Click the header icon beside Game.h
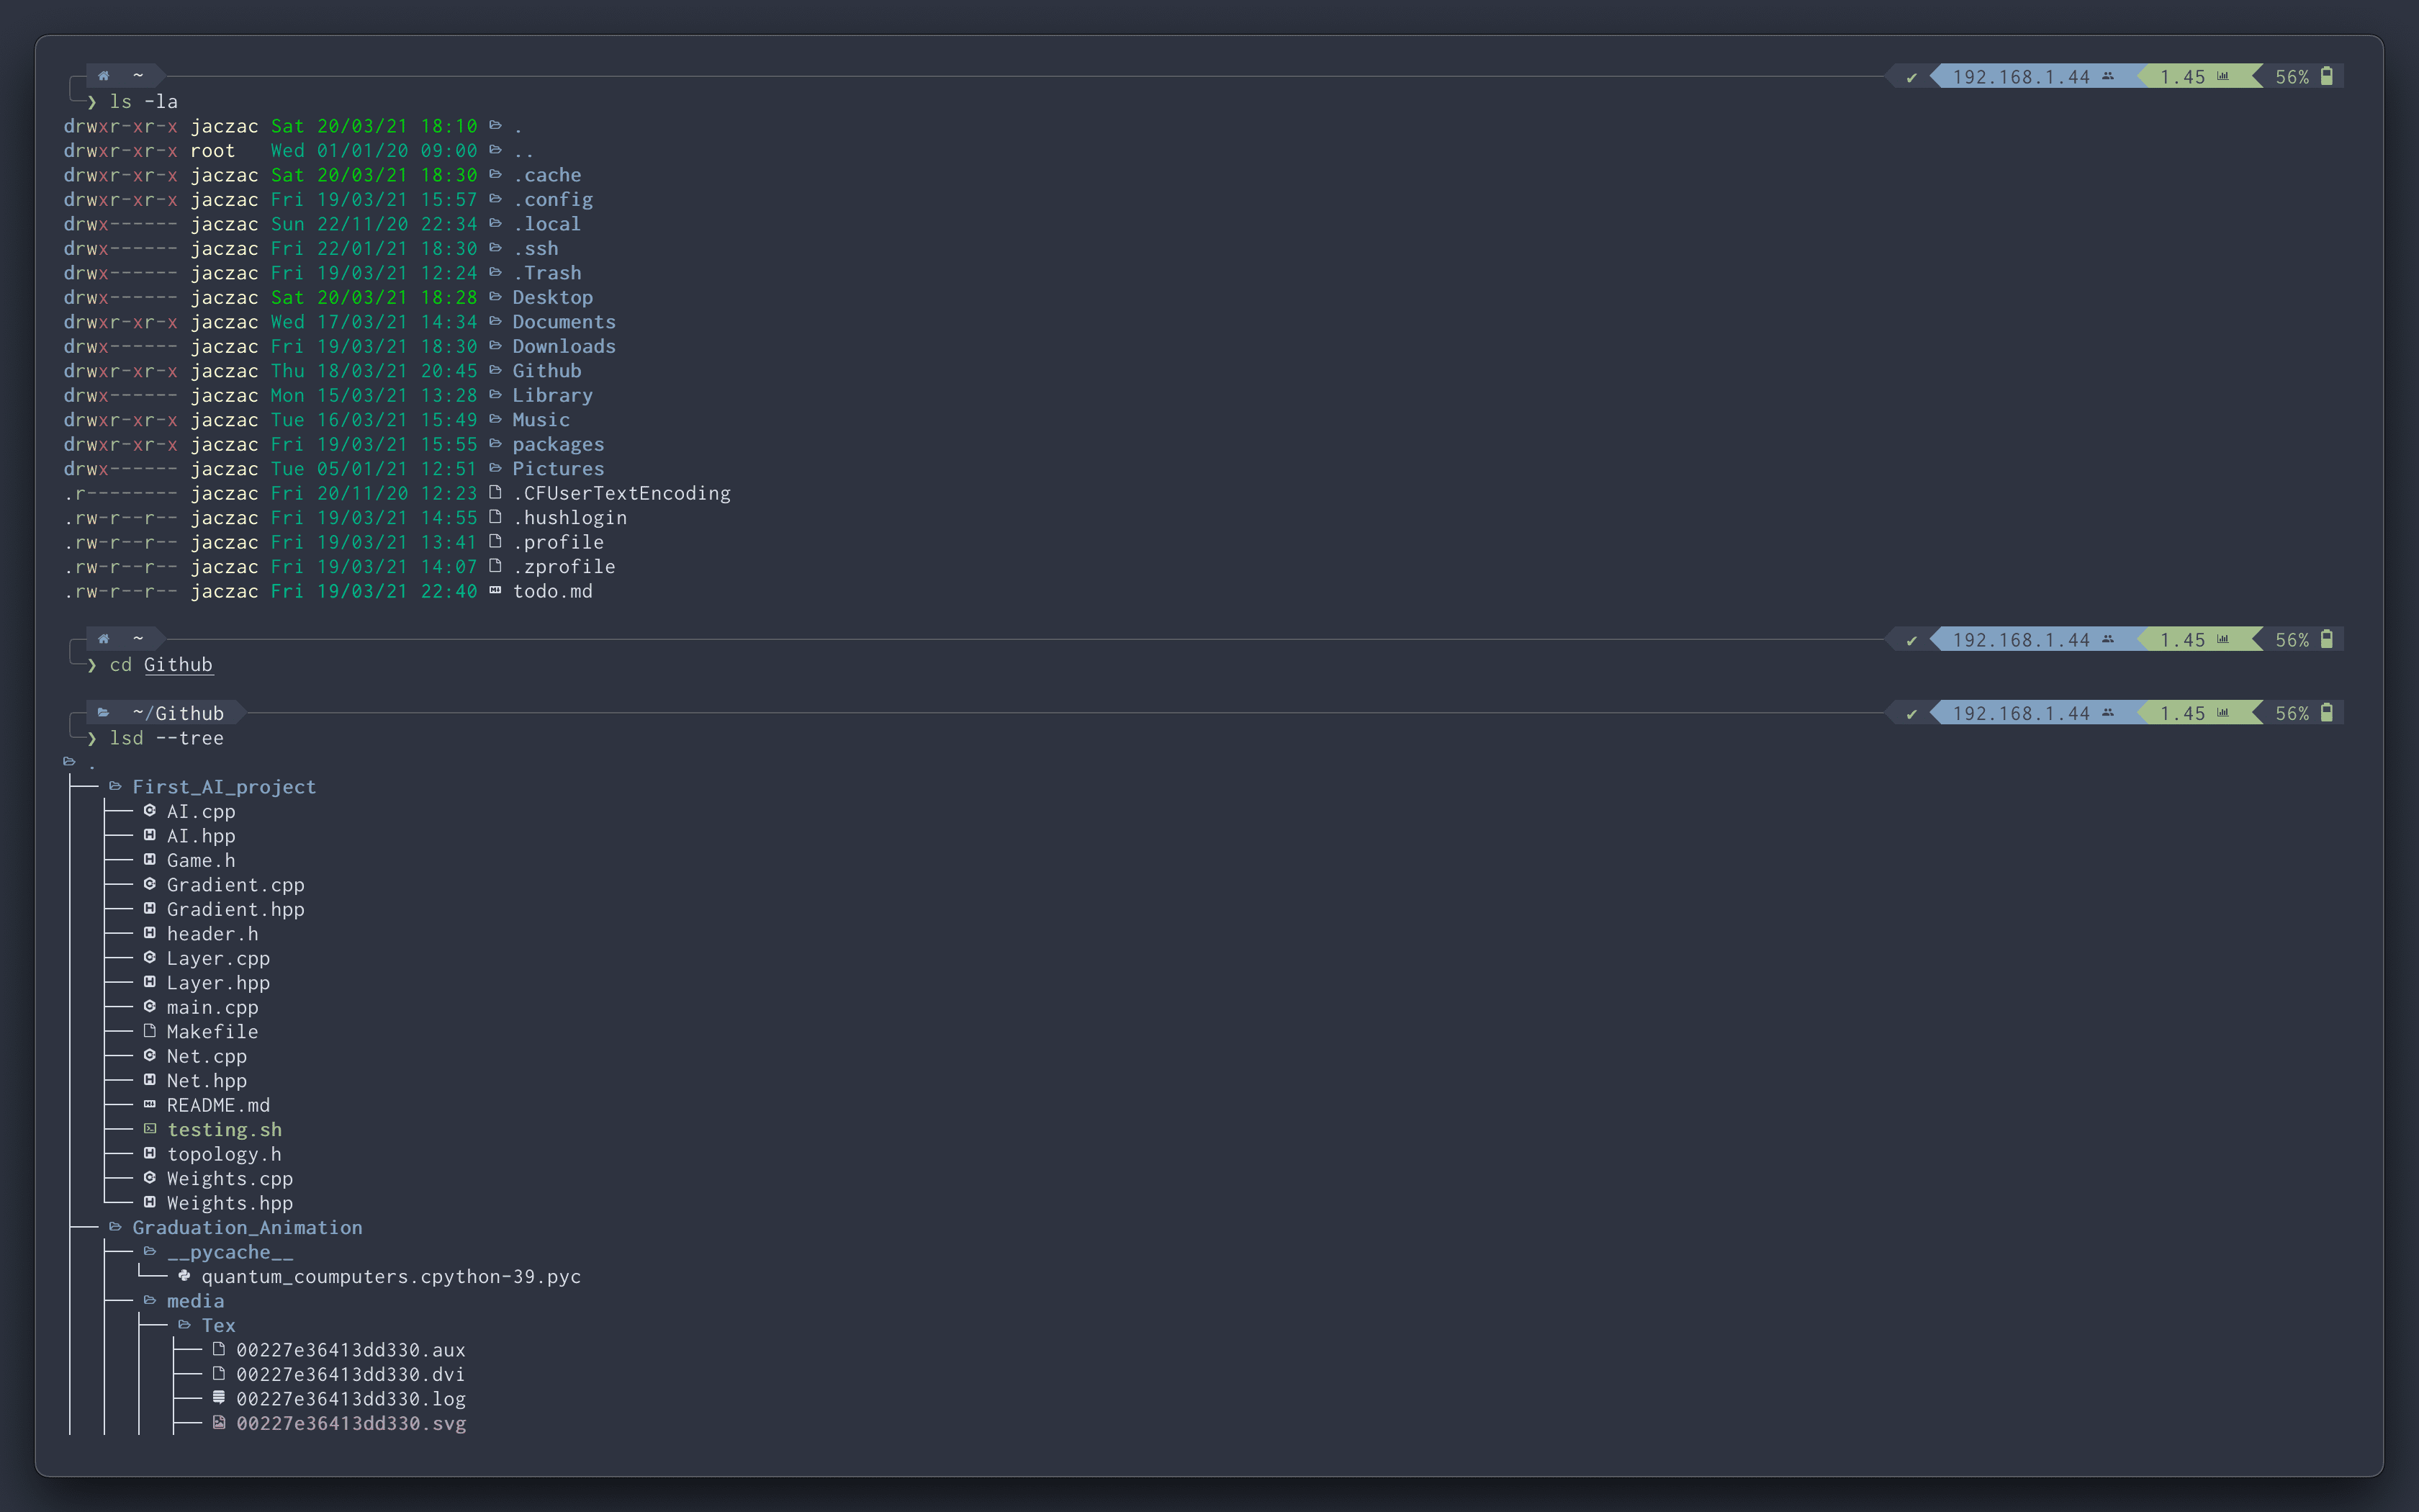This screenshot has width=2419, height=1512. click(149, 860)
